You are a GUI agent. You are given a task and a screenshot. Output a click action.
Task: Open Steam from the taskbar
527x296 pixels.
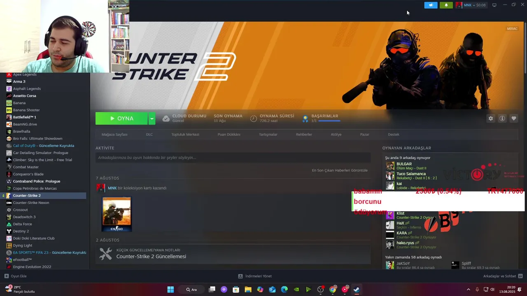click(357, 289)
